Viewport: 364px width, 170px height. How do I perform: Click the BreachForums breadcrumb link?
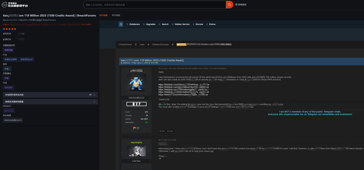(x=125, y=44)
